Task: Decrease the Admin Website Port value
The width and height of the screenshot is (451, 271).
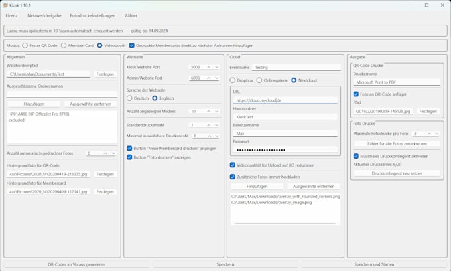Action: coord(216,78)
